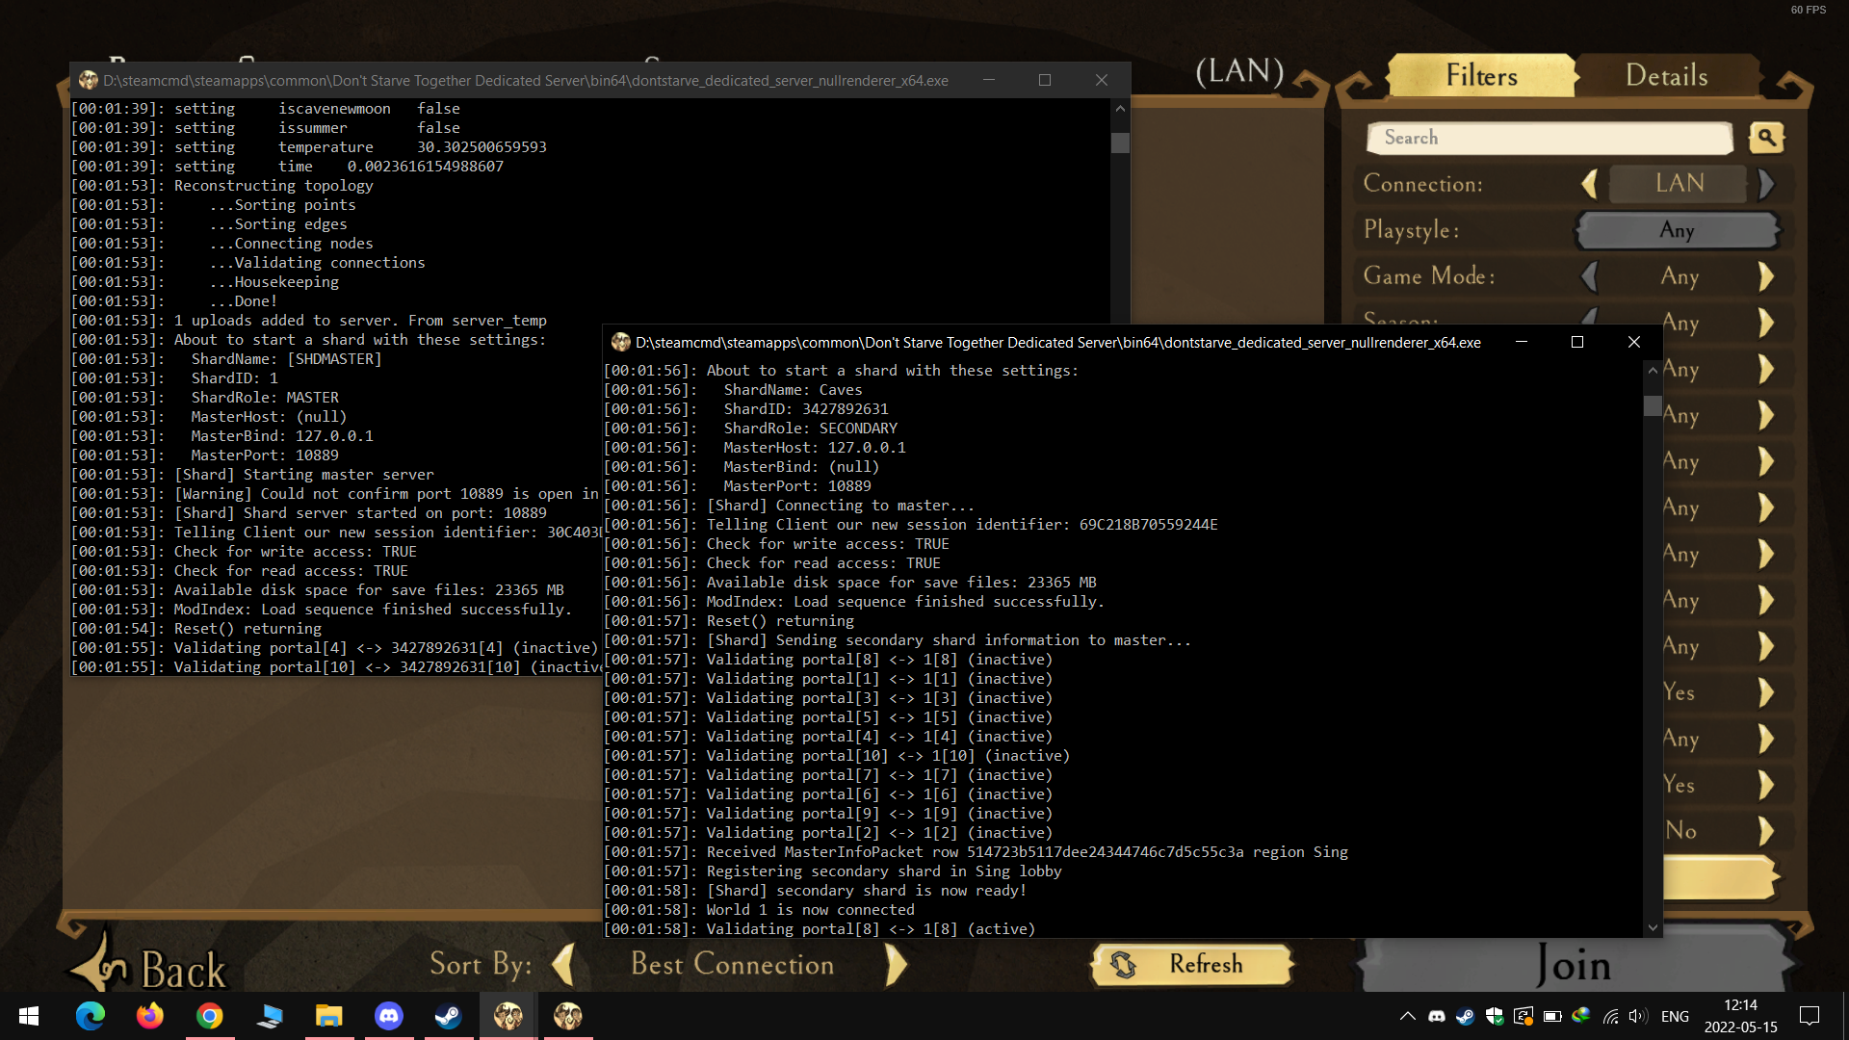Click the Windows Start button

click(29, 1016)
